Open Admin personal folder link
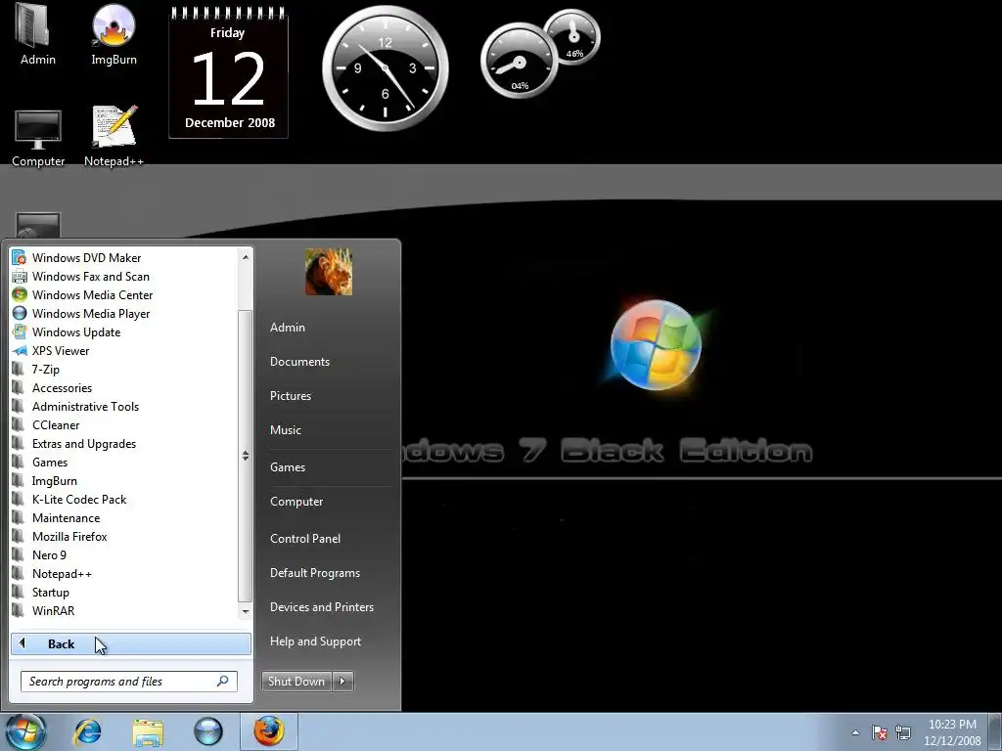The height and width of the screenshot is (751, 1002). tap(288, 327)
